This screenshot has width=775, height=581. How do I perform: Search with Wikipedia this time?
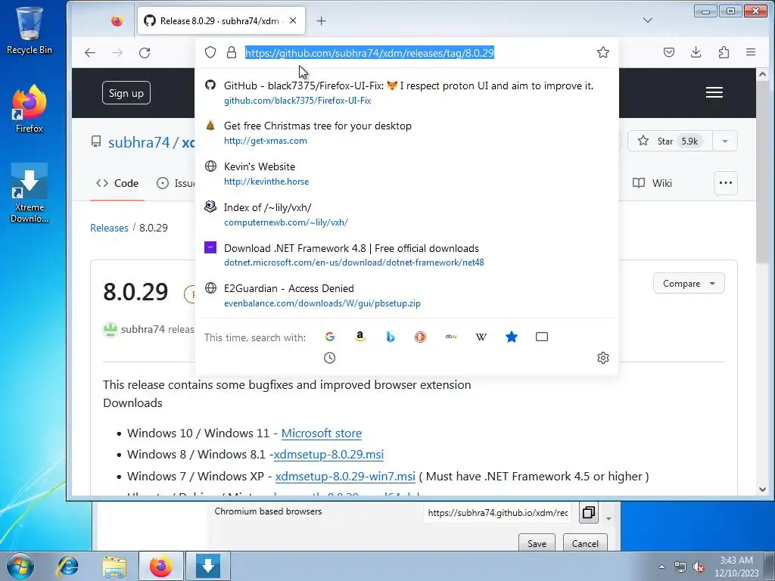click(481, 337)
